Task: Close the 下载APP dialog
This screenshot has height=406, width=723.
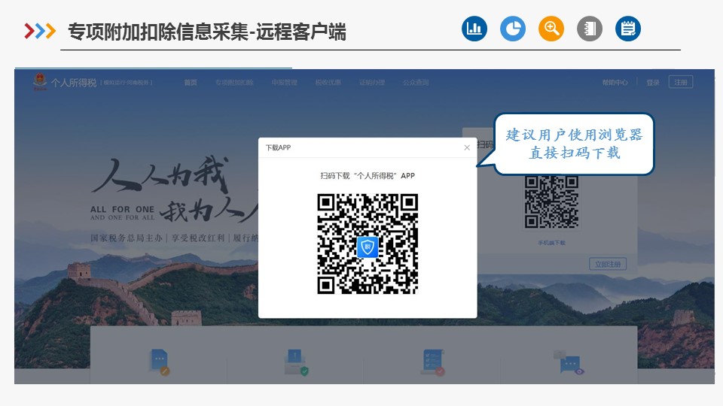Action: click(x=467, y=147)
